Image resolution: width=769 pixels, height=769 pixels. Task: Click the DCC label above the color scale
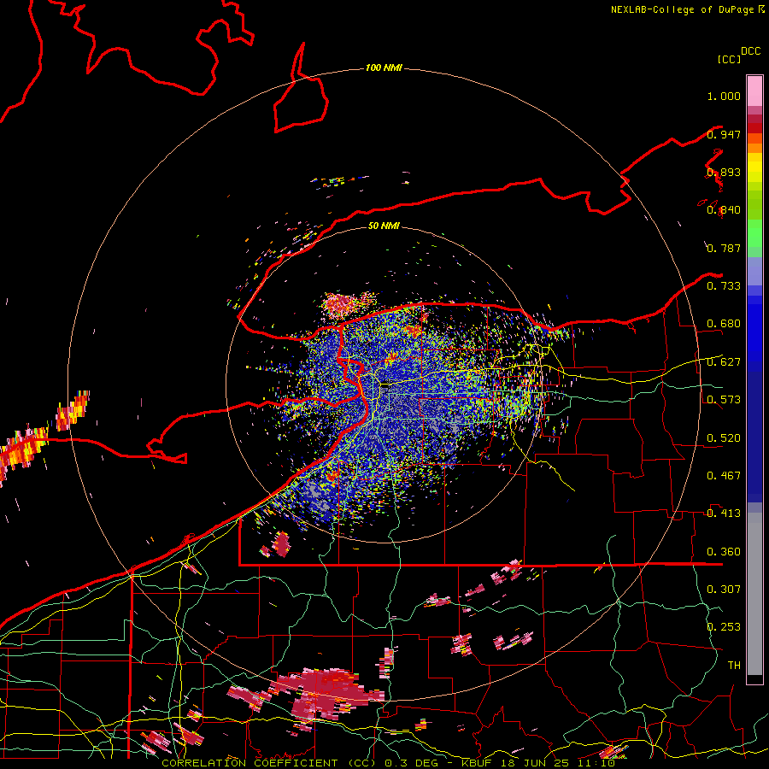751,51
